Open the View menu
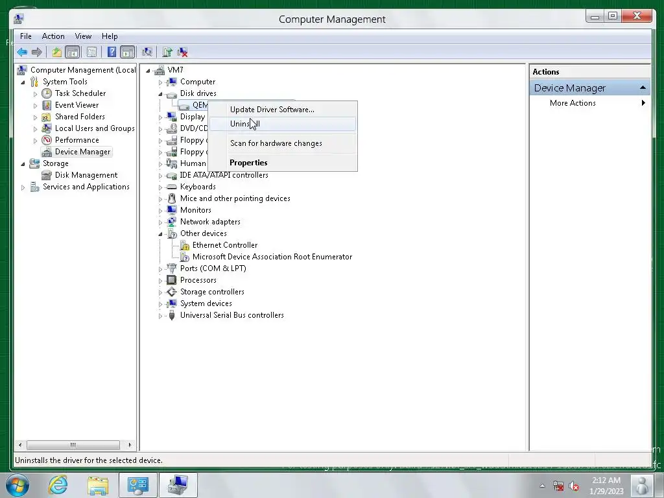664x498 pixels. coord(83,36)
